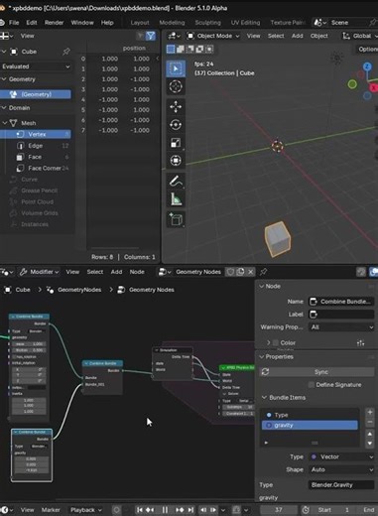Select the Transform tool
The image size is (378, 516).
click(x=176, y=161)
